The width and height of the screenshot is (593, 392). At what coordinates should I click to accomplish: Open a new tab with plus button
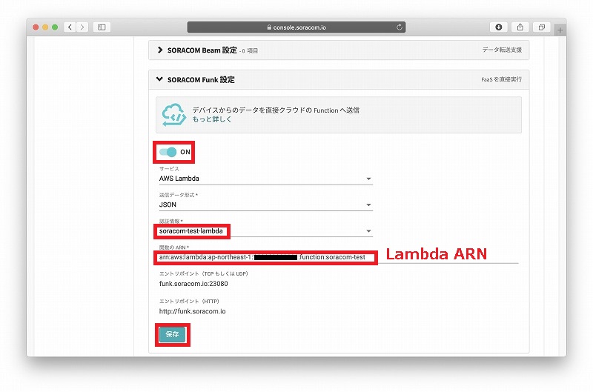click(560, 30)
